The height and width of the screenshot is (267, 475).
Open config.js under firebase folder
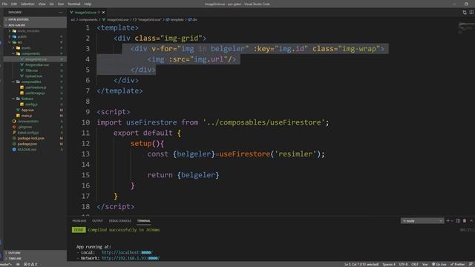click(x=35, y=105)
